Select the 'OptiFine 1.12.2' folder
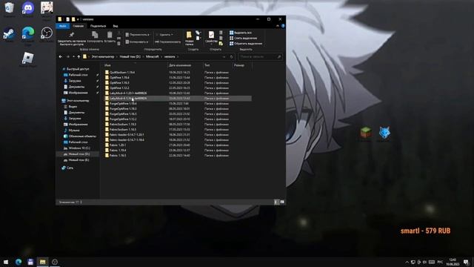This screenshot has height=267, width=474. [178, 88]
